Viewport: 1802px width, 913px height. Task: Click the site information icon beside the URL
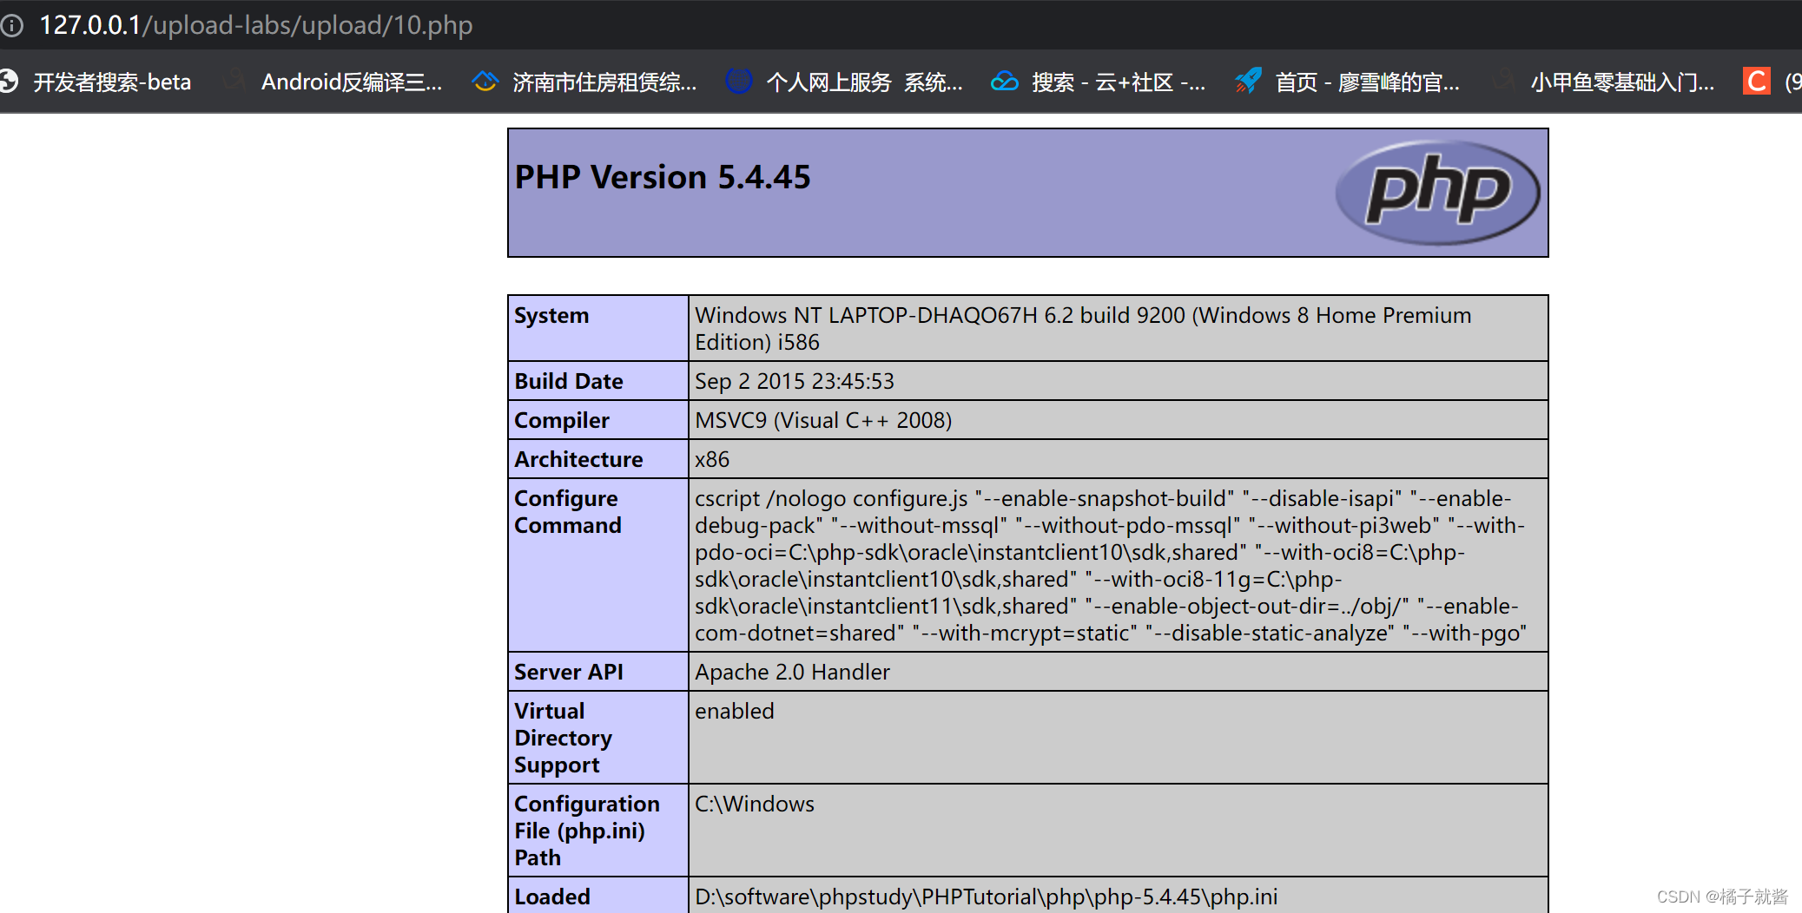click(x=11, y=25)
